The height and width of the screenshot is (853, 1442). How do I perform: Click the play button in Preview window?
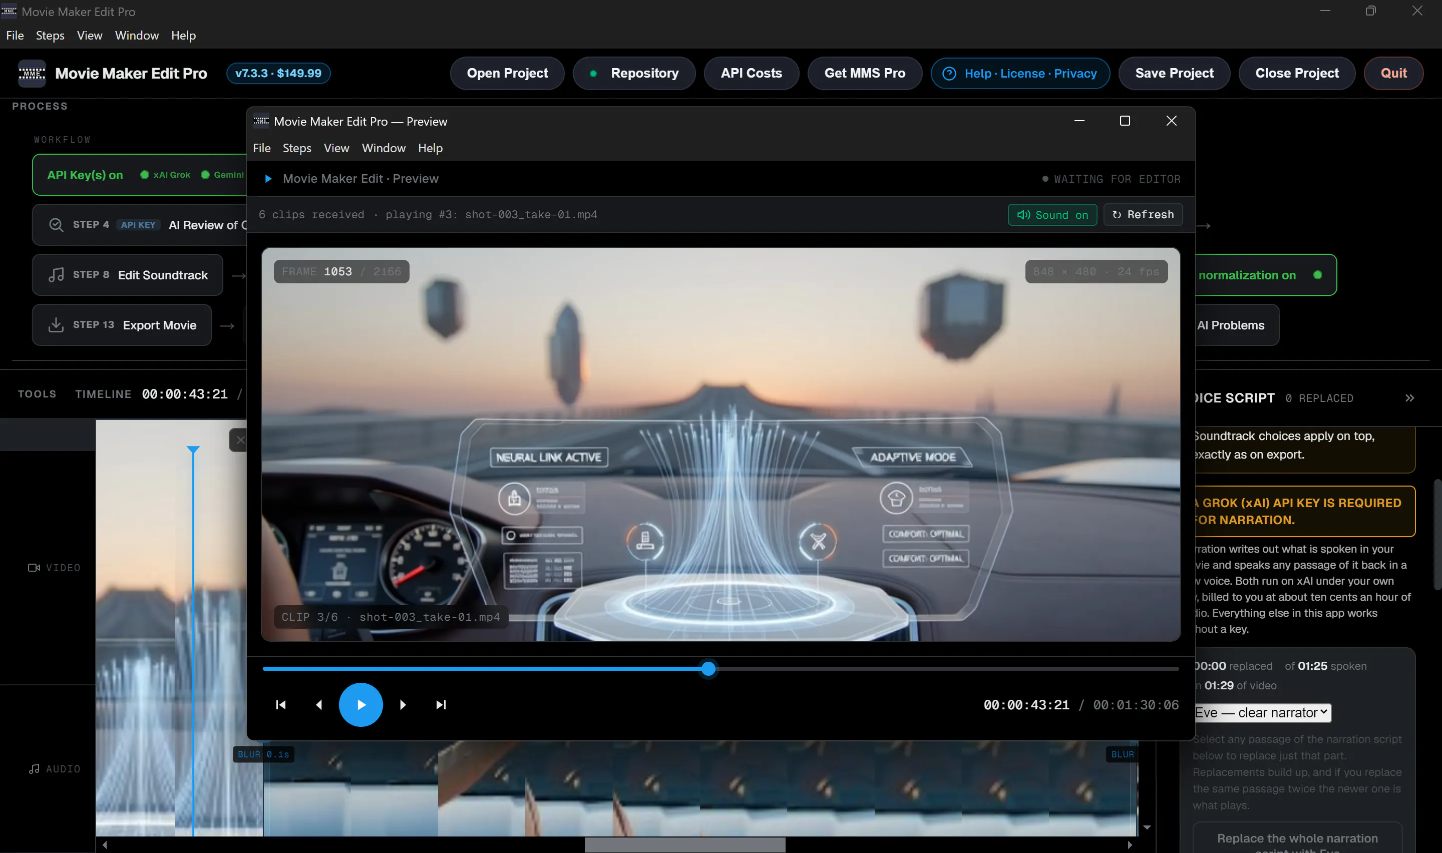(360, 705)
